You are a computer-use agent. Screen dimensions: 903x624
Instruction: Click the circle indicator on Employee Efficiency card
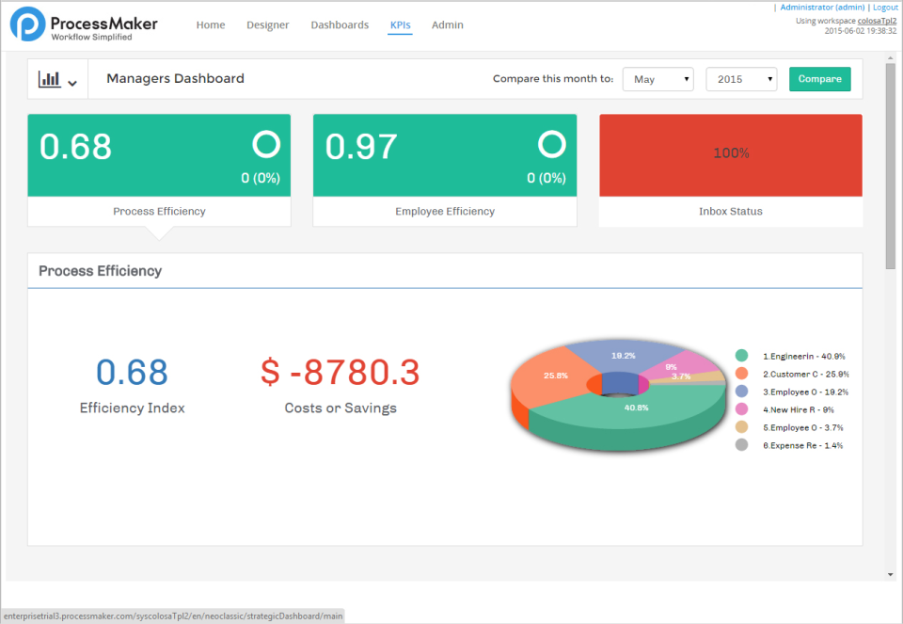coord(551,146)
